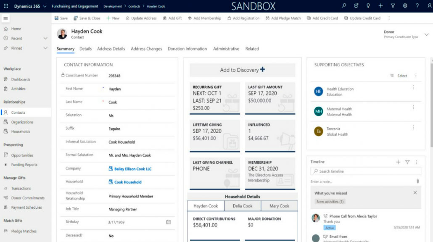Viewport: 433px width, 242px height.
Task: Click the attachment paperclip in note field
Action: [x=417, y=181]
